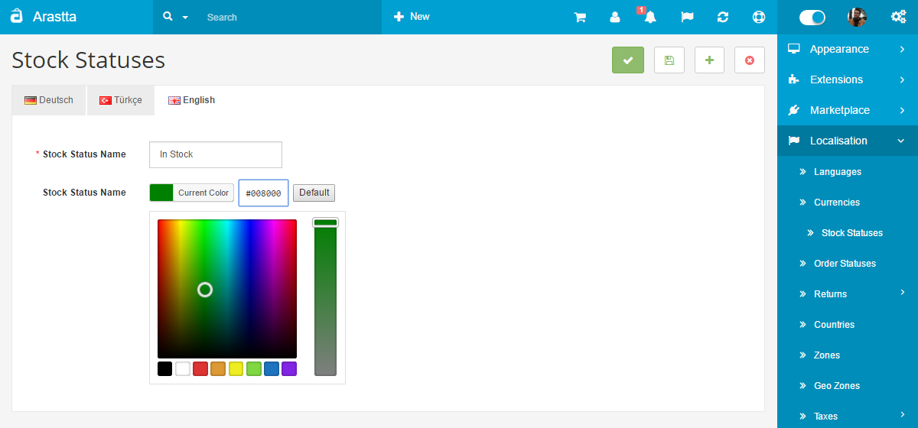The width and height of the screenshot is (918, 428).
Task: Toggle the switch in the top right header
Action: (x=812, y=17)
